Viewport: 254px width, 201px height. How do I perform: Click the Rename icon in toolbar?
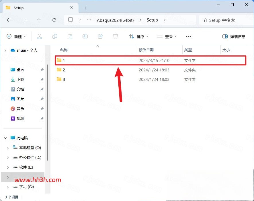85,36
